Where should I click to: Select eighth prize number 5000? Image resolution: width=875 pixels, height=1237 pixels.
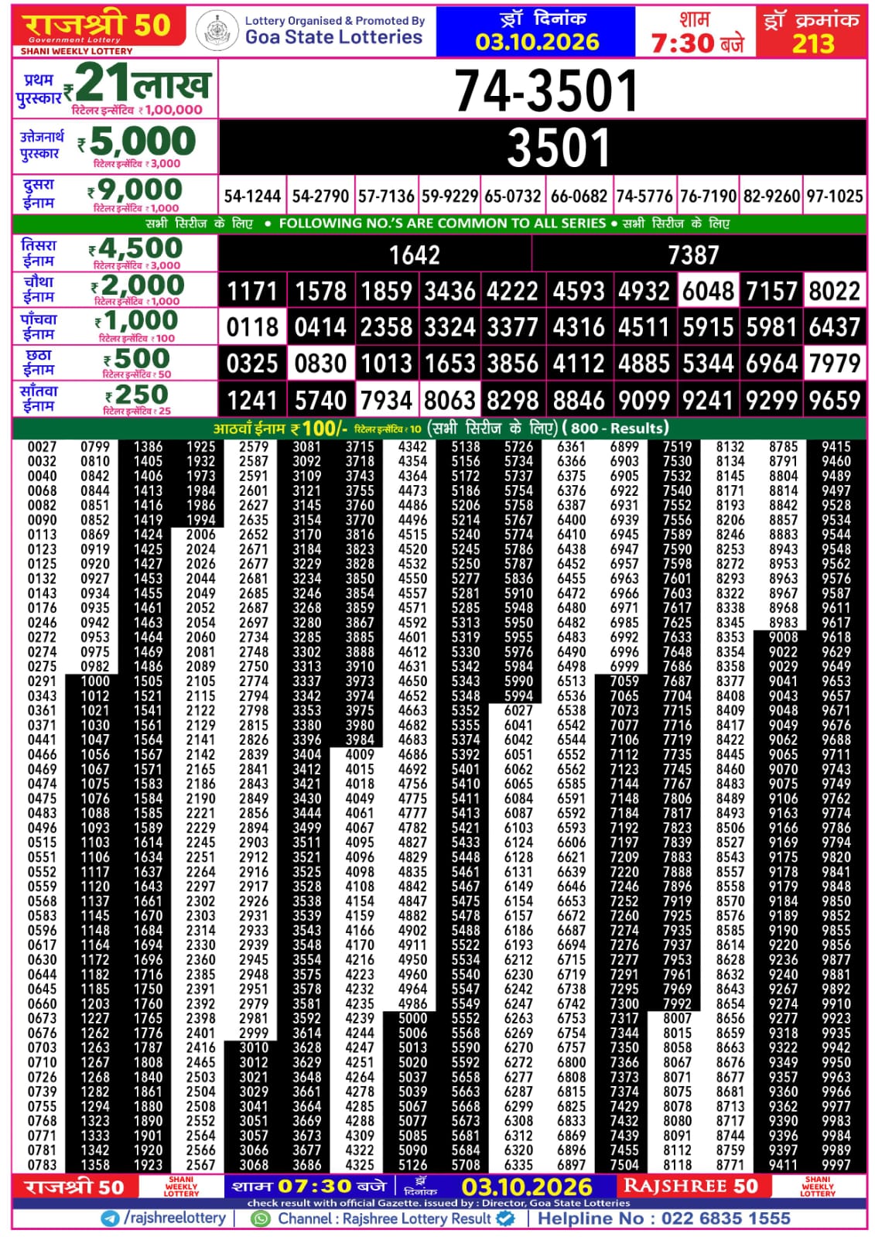412,1018
